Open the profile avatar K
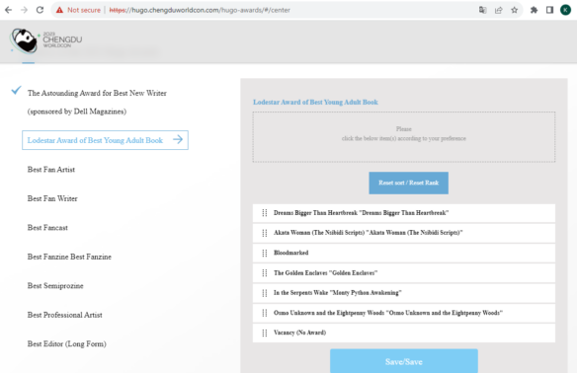This screenshot has height=373, width=577. [x=565, y=10]
